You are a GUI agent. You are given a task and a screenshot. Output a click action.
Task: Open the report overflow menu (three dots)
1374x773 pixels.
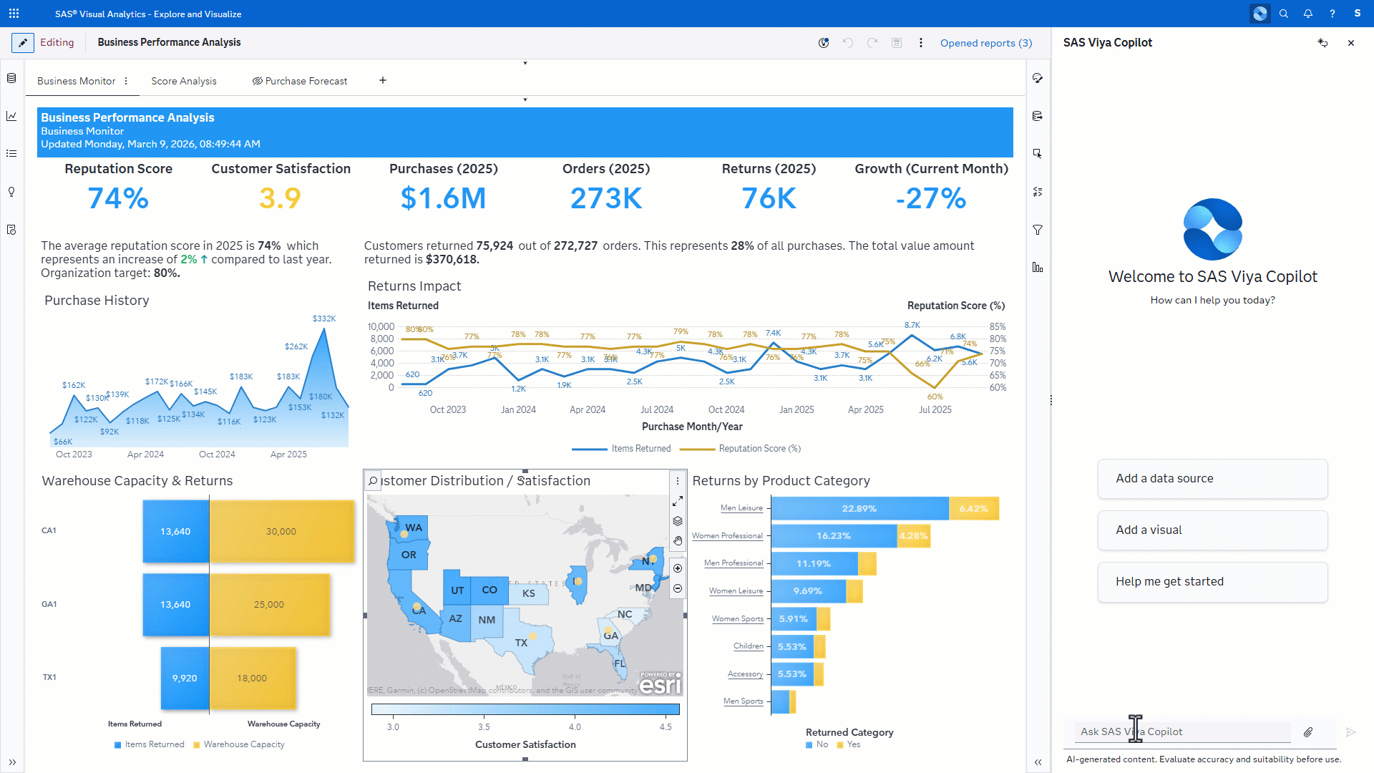921,43
